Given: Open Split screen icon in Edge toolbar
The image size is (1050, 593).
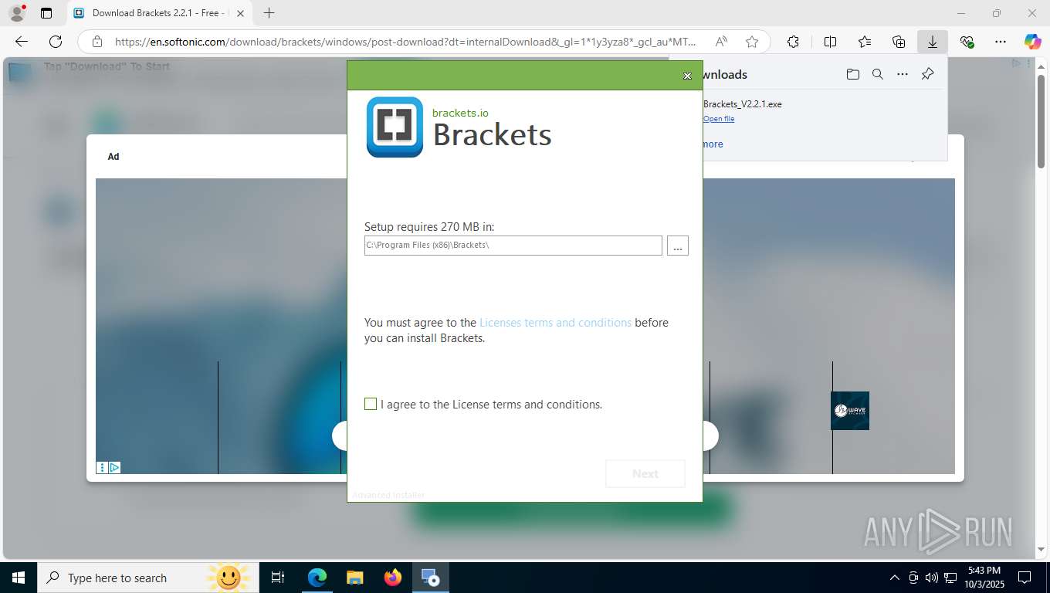Looking at the screenshot, I should click(x=830, y=42).
